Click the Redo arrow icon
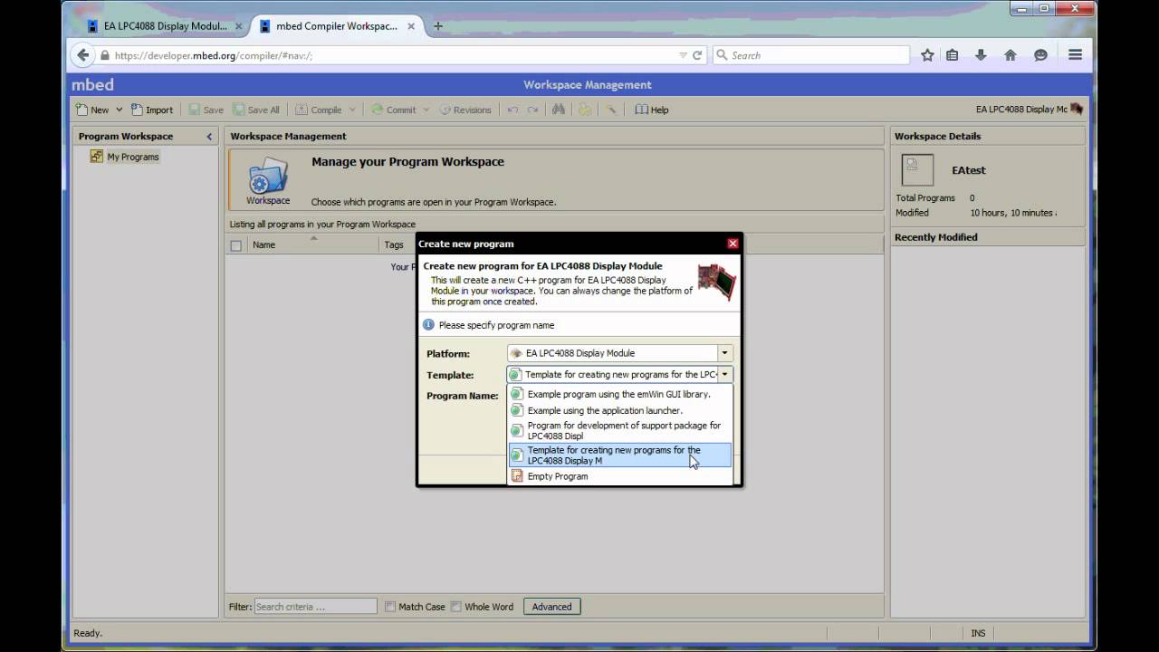This screenshot has height=652, width=1159. pos(532,110)
